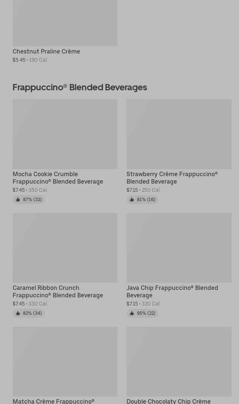239x404 pixels.
Task: Select Mocha Cookie Crumble Frappuccino title
Action: (58, 178)
